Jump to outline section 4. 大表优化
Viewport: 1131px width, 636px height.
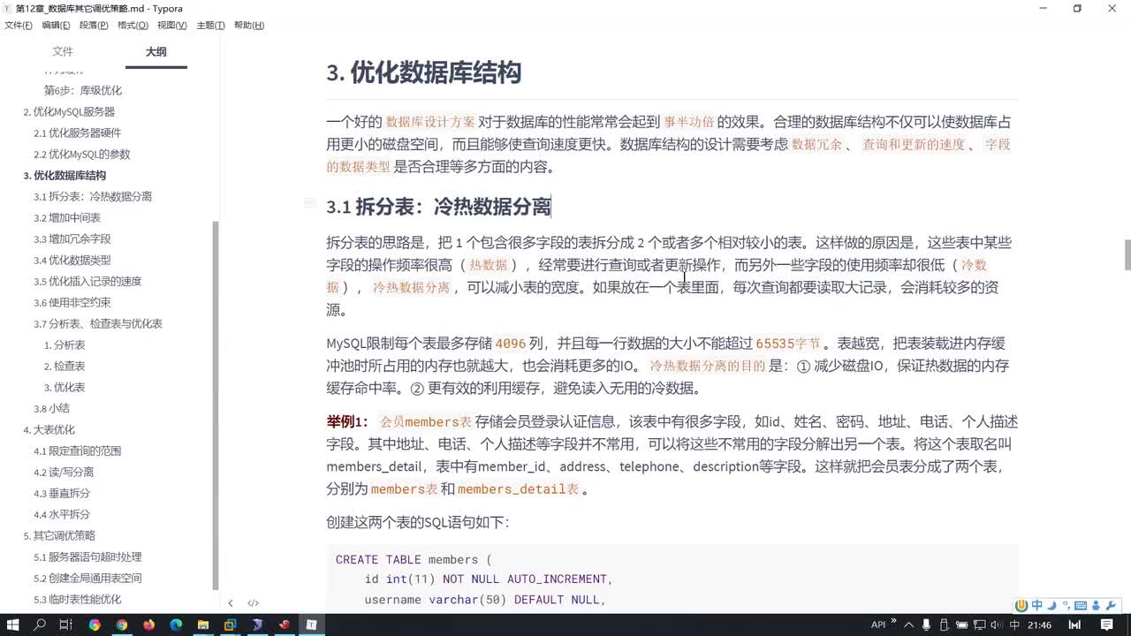[x=49, y=429]
